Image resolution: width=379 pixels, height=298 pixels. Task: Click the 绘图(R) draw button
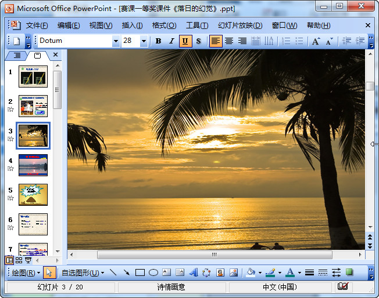click(x=26, y=272)
